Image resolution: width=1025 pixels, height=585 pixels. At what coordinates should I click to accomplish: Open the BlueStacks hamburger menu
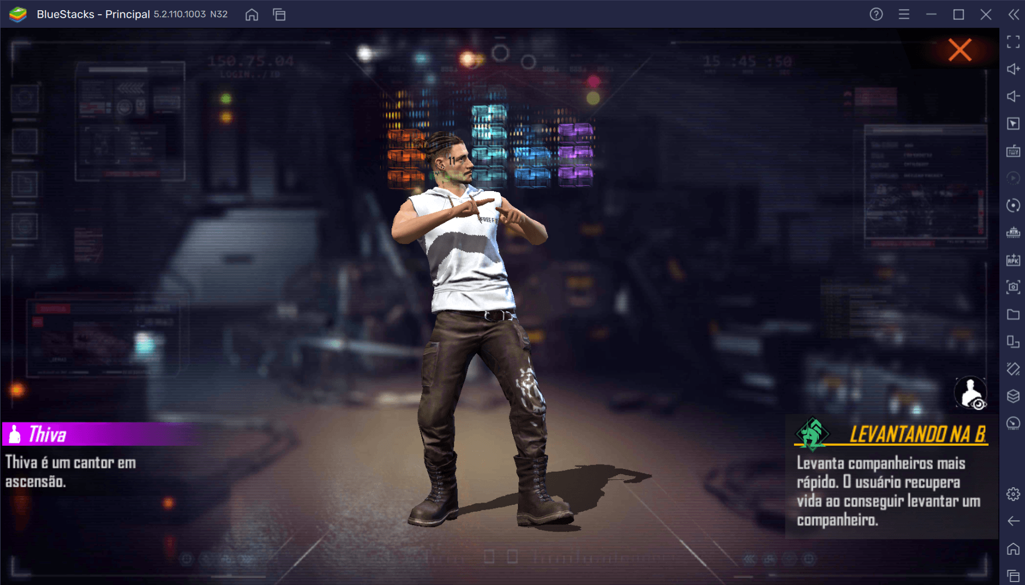coord(904,14)
